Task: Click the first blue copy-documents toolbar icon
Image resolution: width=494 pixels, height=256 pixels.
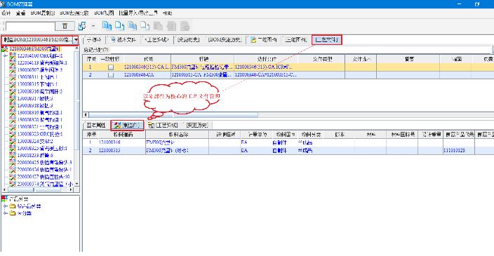Action: (x=107, y=26)
